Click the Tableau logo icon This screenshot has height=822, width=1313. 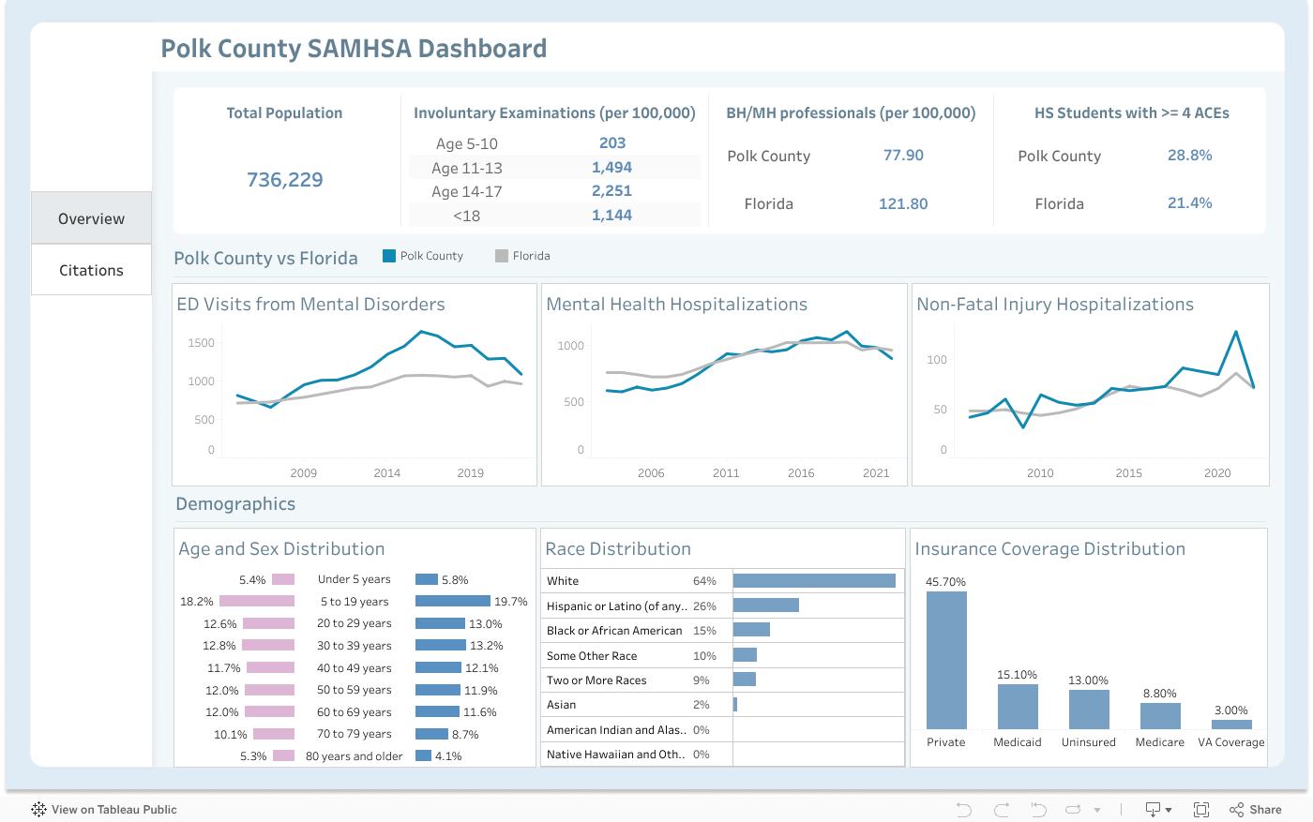pyautogui.click(x=38, y=810)
